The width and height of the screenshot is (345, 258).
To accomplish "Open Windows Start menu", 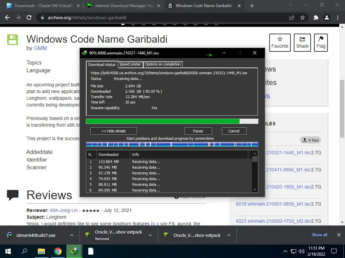I will pos(8,251).
